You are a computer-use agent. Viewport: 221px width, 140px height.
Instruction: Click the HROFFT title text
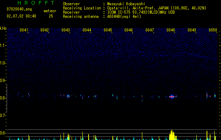(x=36, y=3)
